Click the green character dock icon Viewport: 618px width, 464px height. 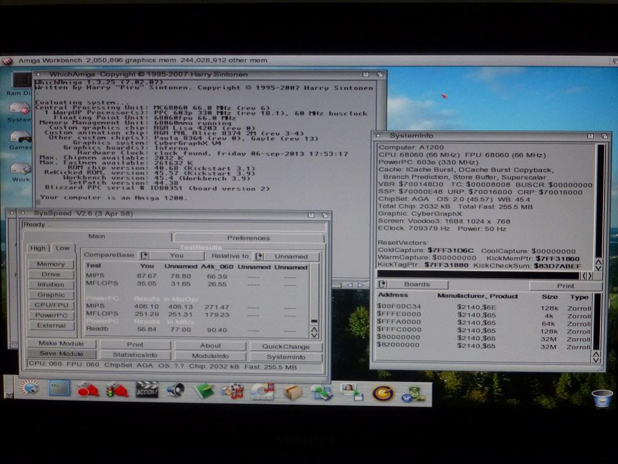413,394
